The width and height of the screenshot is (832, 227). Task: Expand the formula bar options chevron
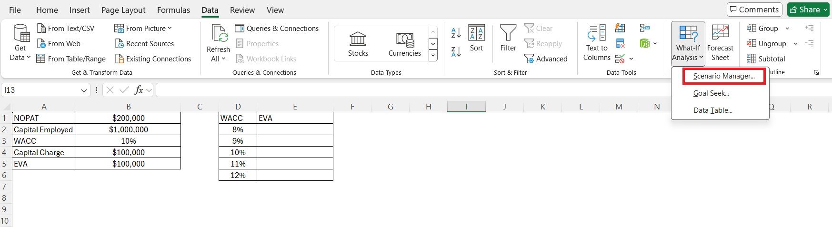click(149, 90)
